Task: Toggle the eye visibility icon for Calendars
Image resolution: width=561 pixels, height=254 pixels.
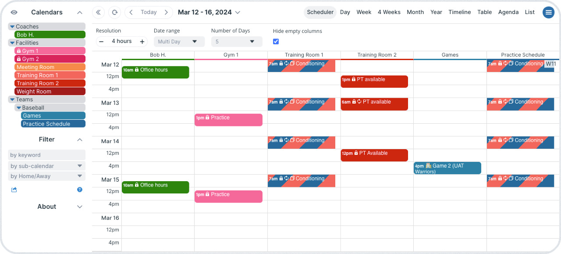Action: [x=14, y=12]
